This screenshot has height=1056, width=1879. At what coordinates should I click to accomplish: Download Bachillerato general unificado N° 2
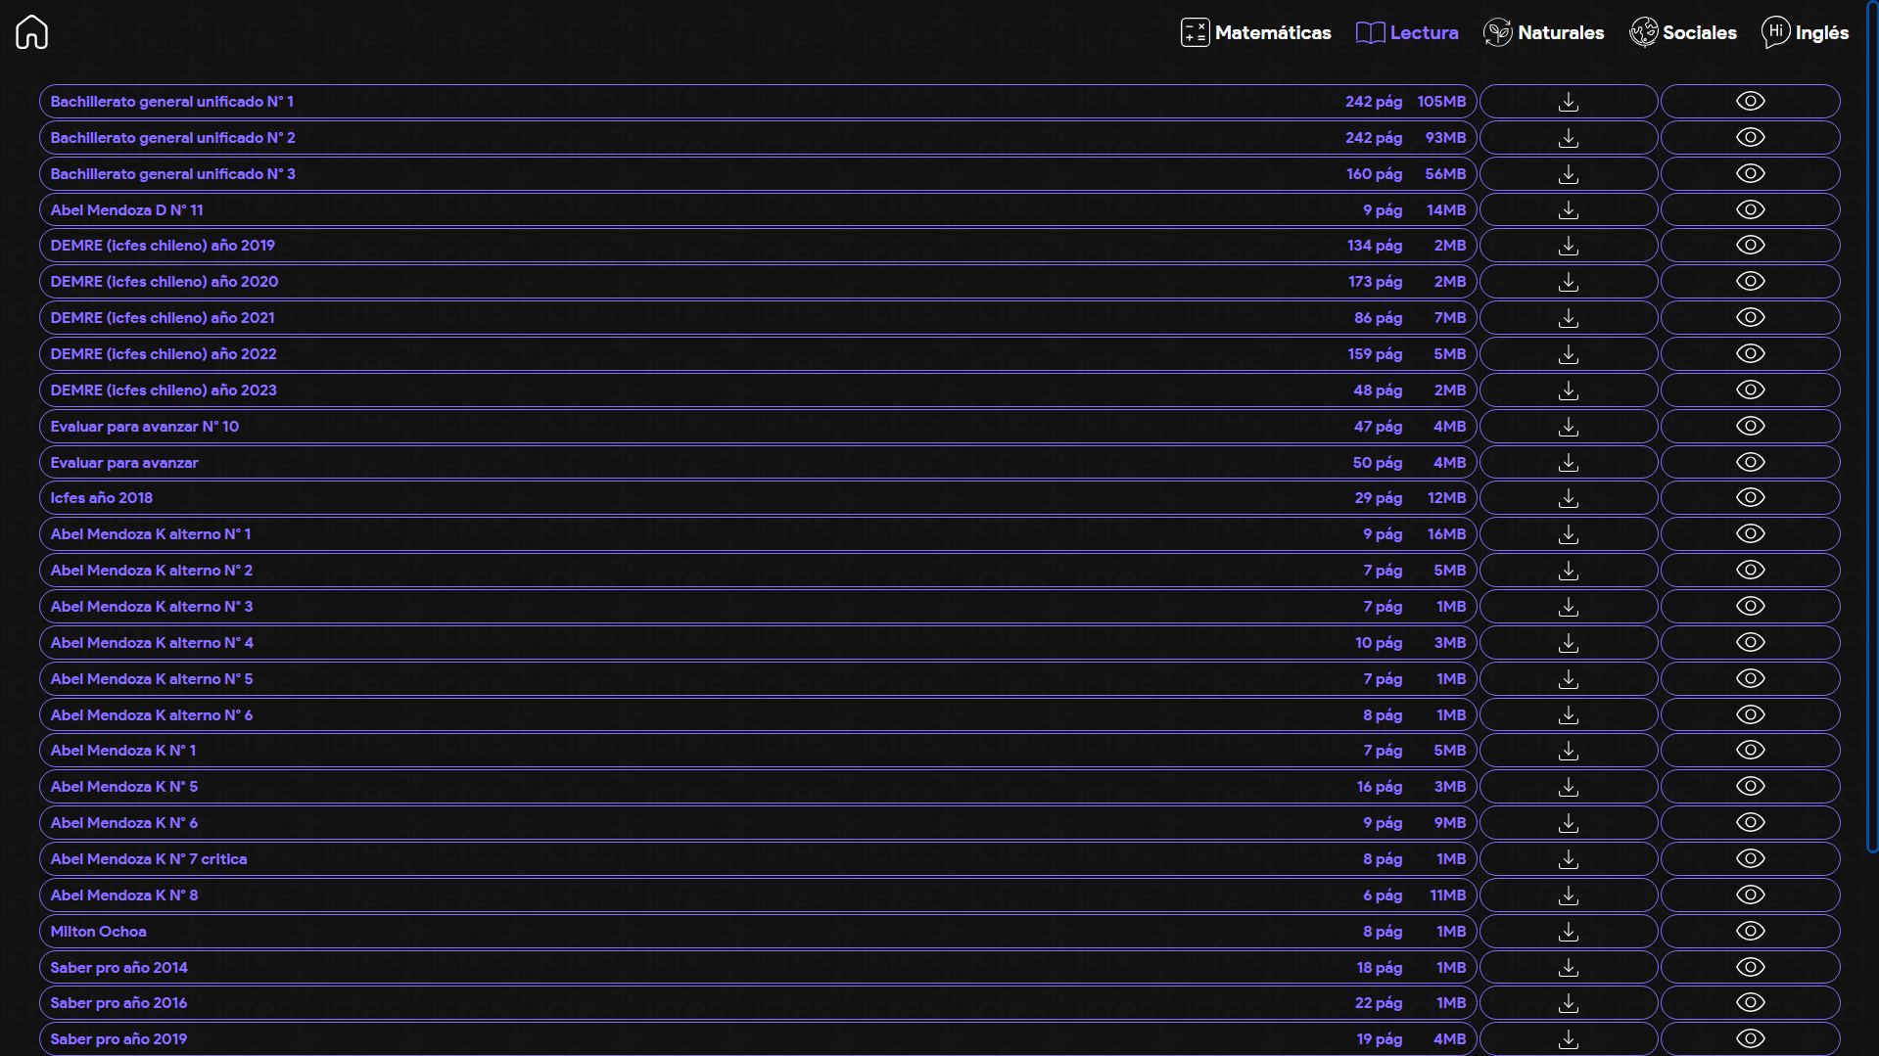tap(1569, 138)
